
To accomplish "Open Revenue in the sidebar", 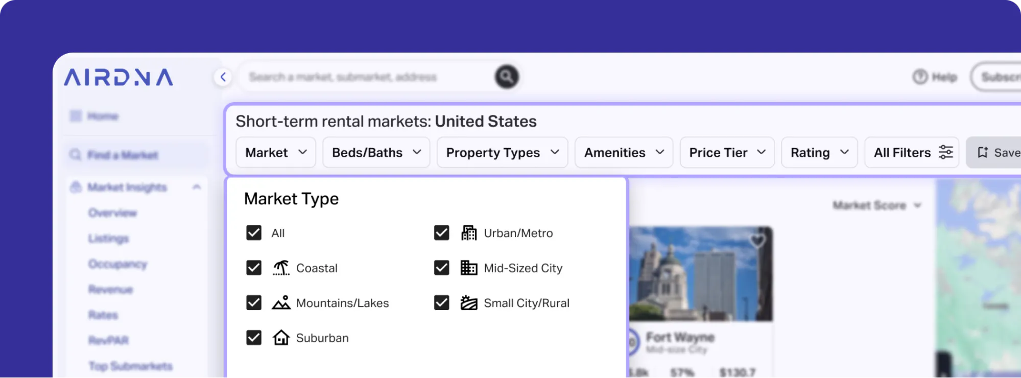I will coord(110,289).
